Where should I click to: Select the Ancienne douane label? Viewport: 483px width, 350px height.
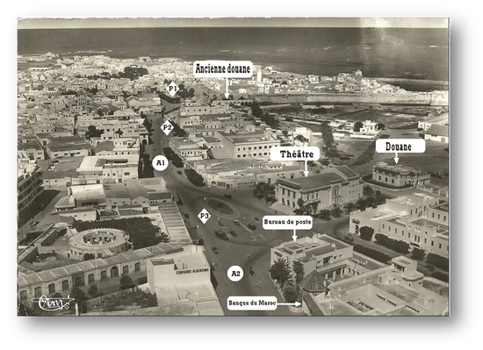[x=223, y=69]
